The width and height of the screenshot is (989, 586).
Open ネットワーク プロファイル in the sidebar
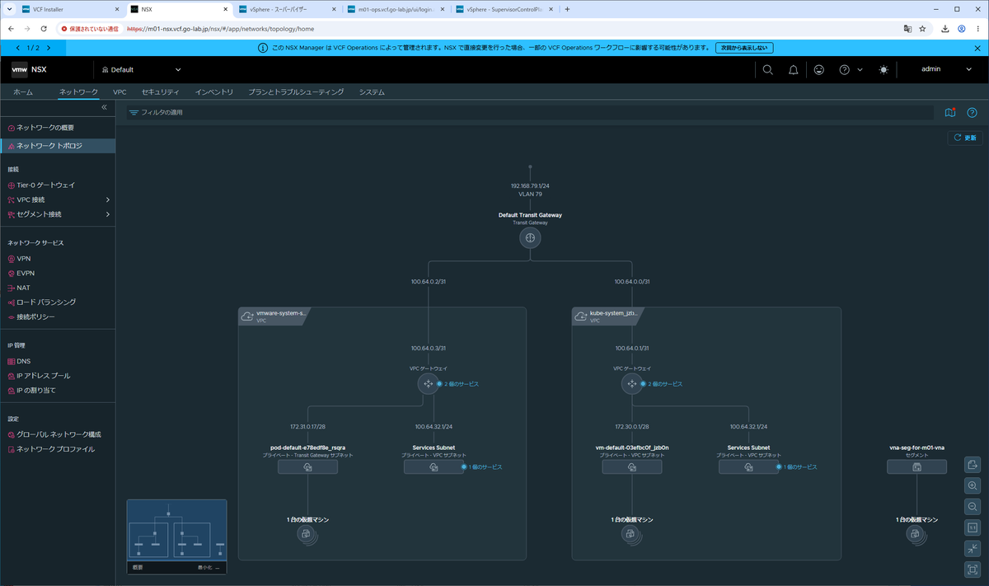click(x=55, y=449)
